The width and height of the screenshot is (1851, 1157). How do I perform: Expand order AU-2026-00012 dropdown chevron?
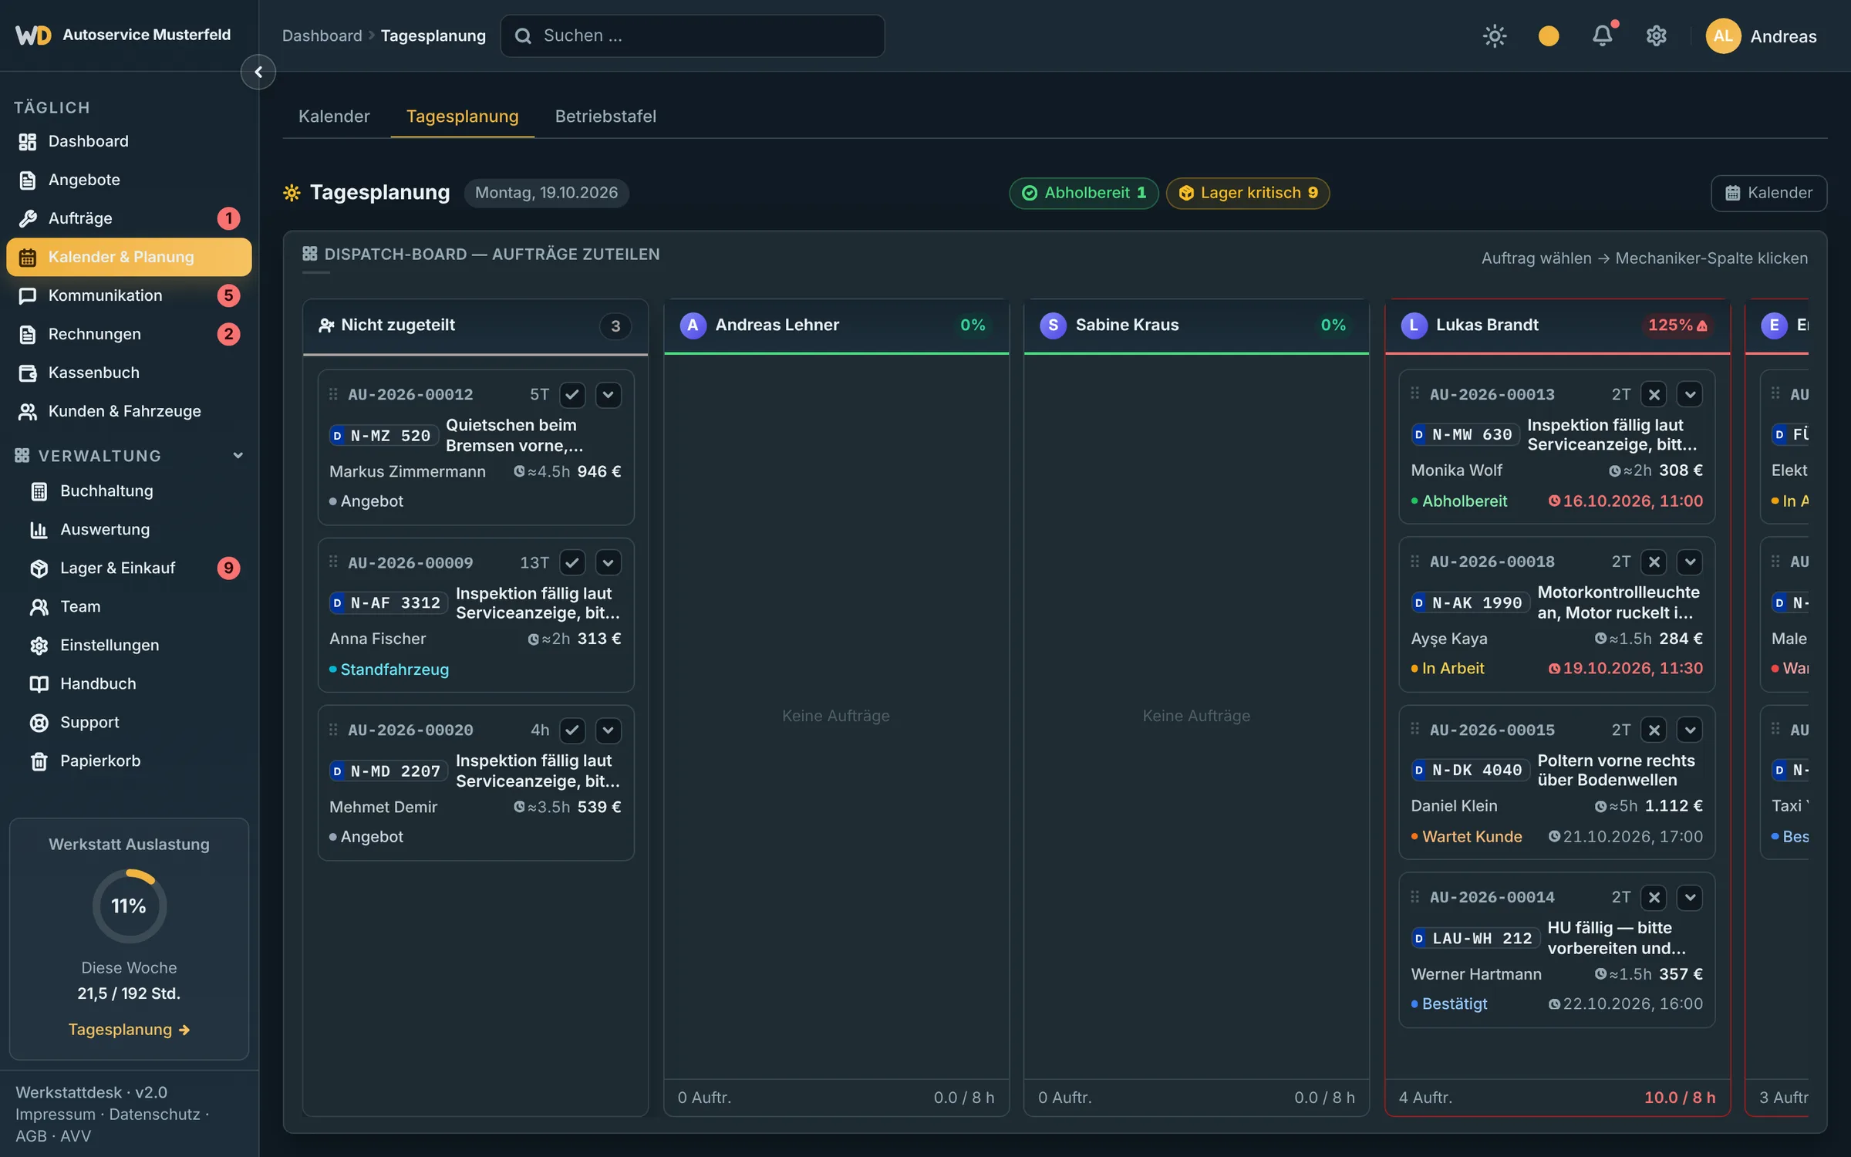click(608, 394)
